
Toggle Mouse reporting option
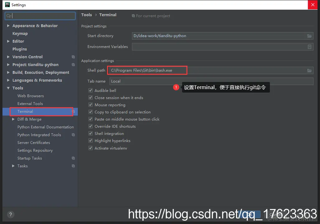pos(91,105)
